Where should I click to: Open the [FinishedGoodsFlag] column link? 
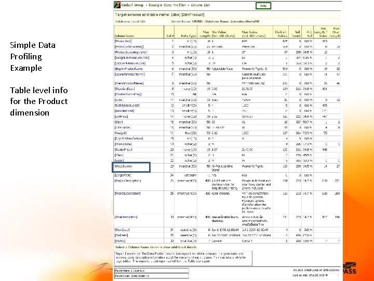(x=128, y=94)
